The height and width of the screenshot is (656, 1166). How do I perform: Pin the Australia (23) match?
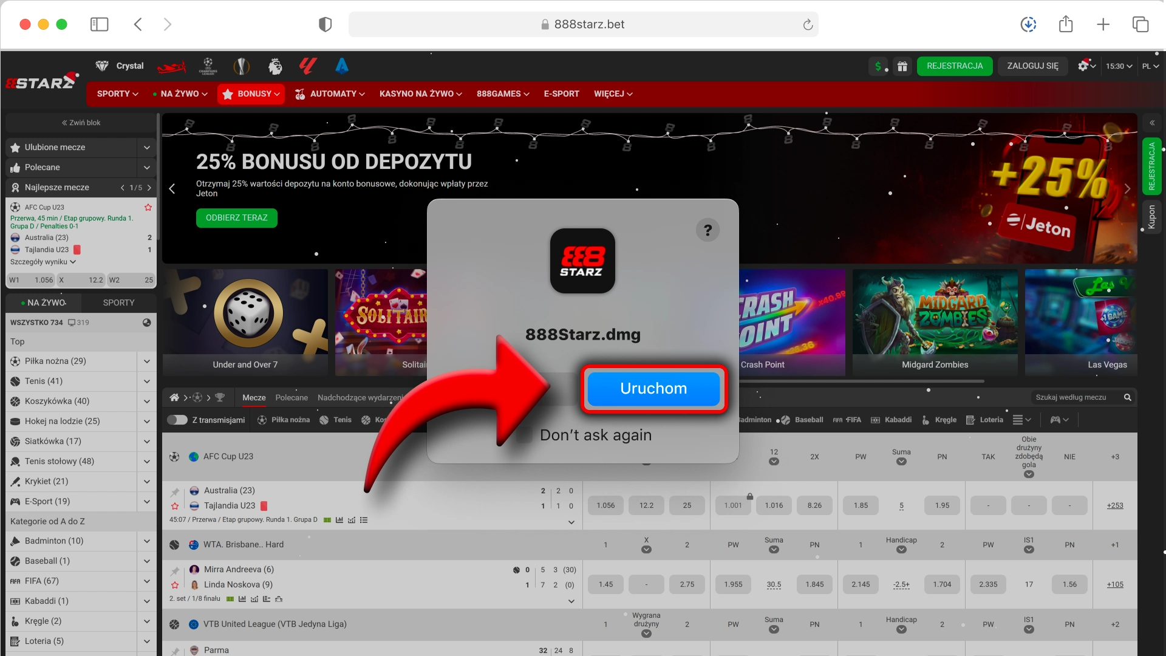(x=175, y=491)
